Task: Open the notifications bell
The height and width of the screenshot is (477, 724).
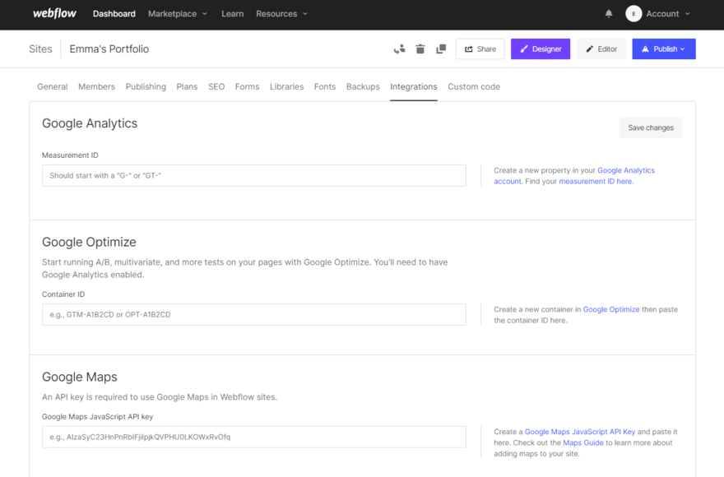Action: [x=609, y=14]
